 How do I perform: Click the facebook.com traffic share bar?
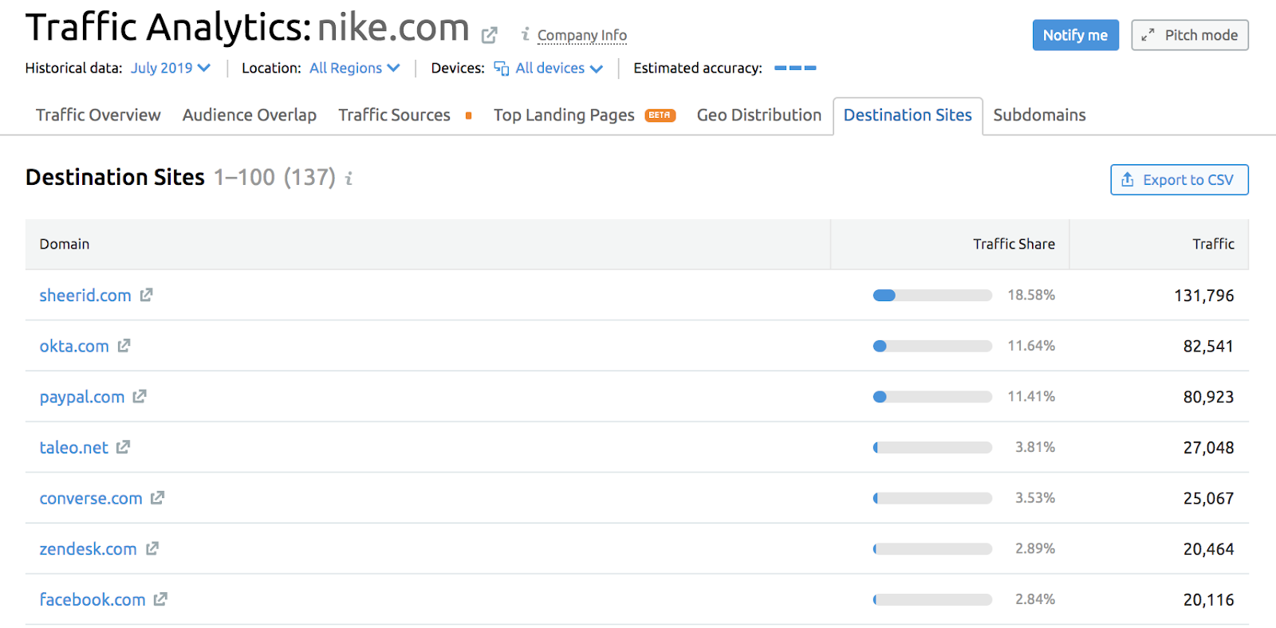click(932, 599)
